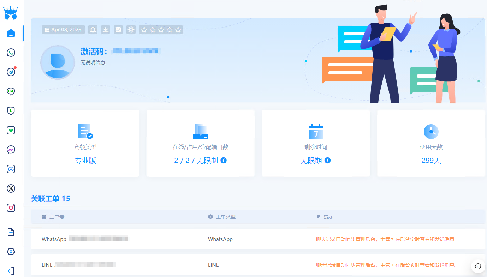The width and height of the screenshot is (487, 277).
Task: Click the logout icon at sidebar bottom
Action: 11,271
